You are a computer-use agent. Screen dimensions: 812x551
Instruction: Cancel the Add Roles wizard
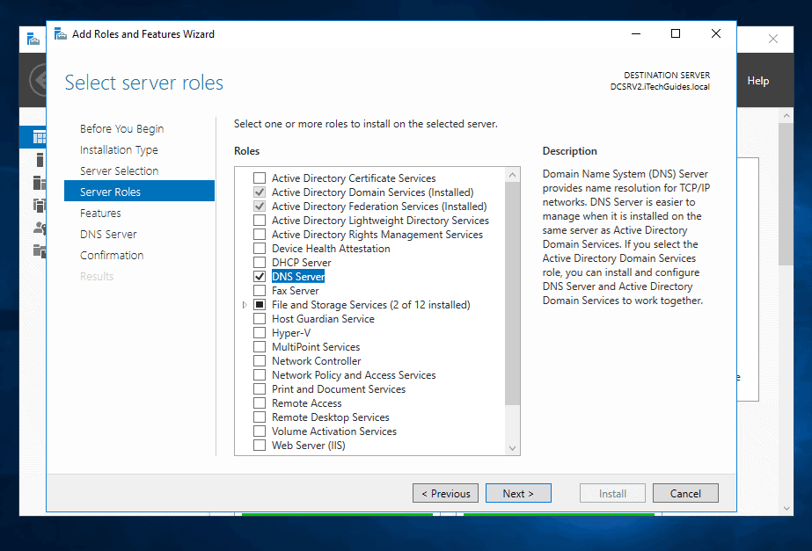pyautogui.click(x=685, y=493)
